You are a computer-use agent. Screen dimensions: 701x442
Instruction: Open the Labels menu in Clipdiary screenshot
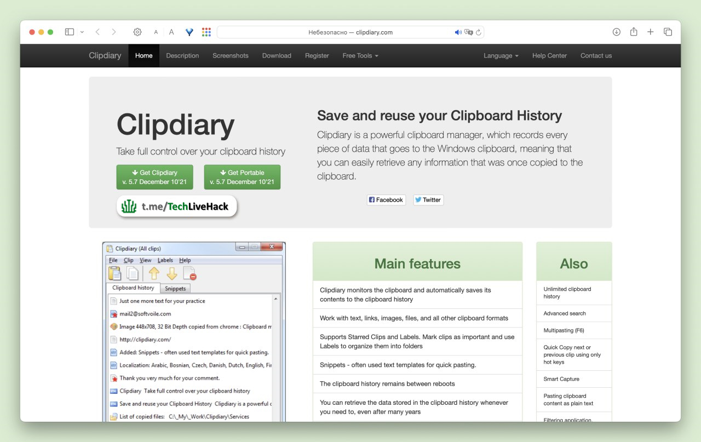coord(165,260)
